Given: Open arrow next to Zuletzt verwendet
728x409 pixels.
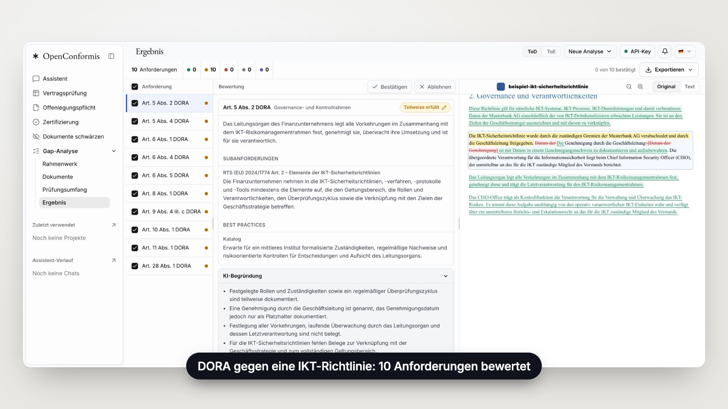Looking at the screenshot, I should (114, 225).
